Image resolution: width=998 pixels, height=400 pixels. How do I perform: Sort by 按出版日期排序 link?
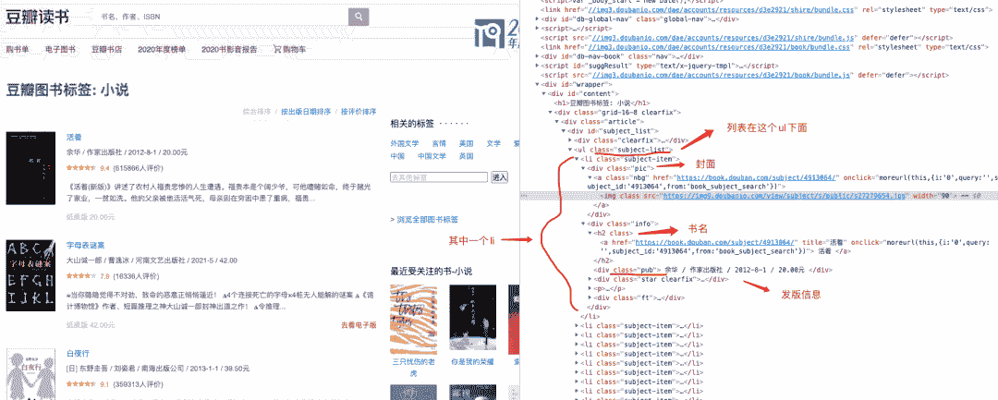pyautogui.click(x=305, y=112)
